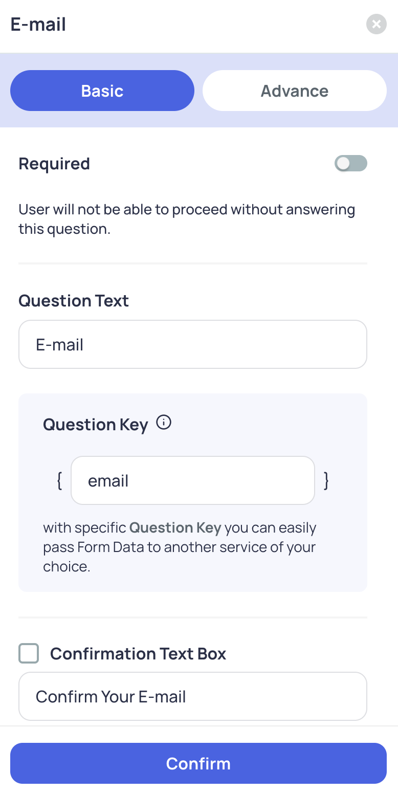Click the Required label text

point(54,164)
